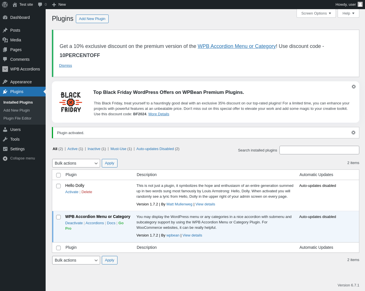Screen dimensions: 365x291
Task: Filter plugins by Must-Use
Action: pyautogui.click(x=118, y=149)
